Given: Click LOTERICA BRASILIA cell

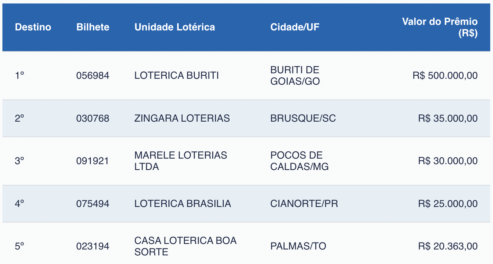Looking at the screenshot, I should [x=183, y=204].
